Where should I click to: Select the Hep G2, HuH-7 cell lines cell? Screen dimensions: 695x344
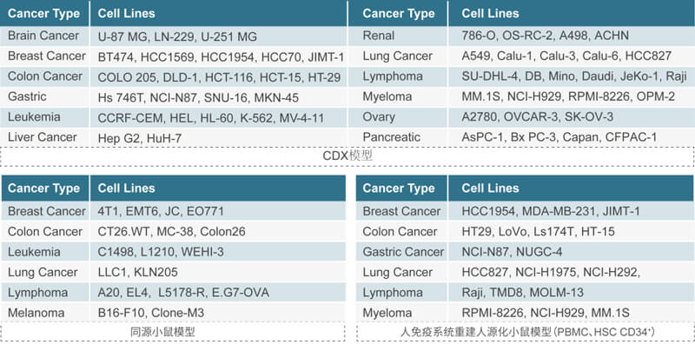140,138
